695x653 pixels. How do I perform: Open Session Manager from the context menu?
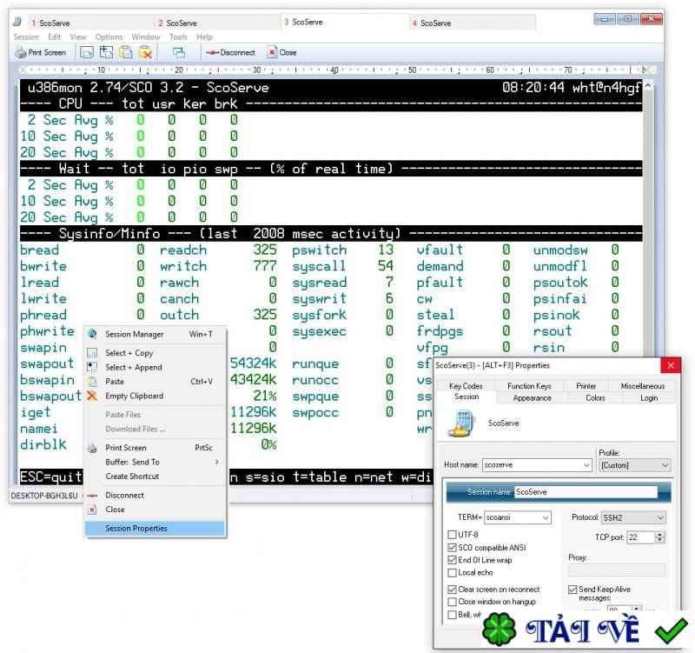point(134,334)
